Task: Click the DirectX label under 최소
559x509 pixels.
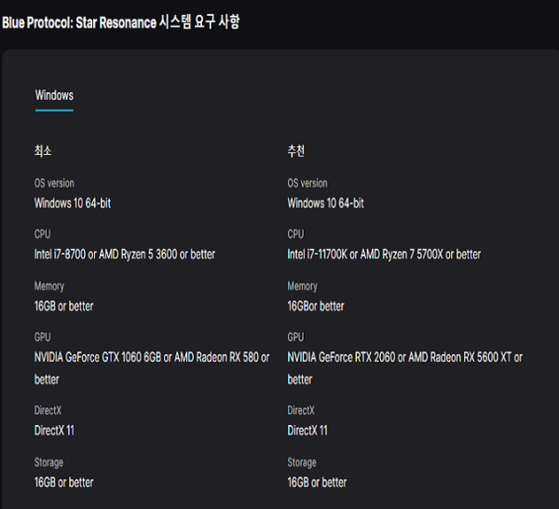Action: point(48,410)
